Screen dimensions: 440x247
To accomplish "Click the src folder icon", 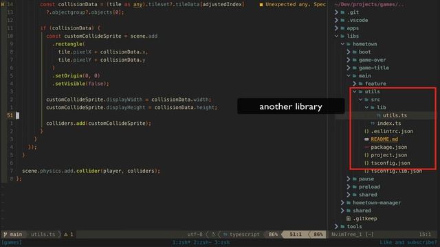I will (366, 99).
